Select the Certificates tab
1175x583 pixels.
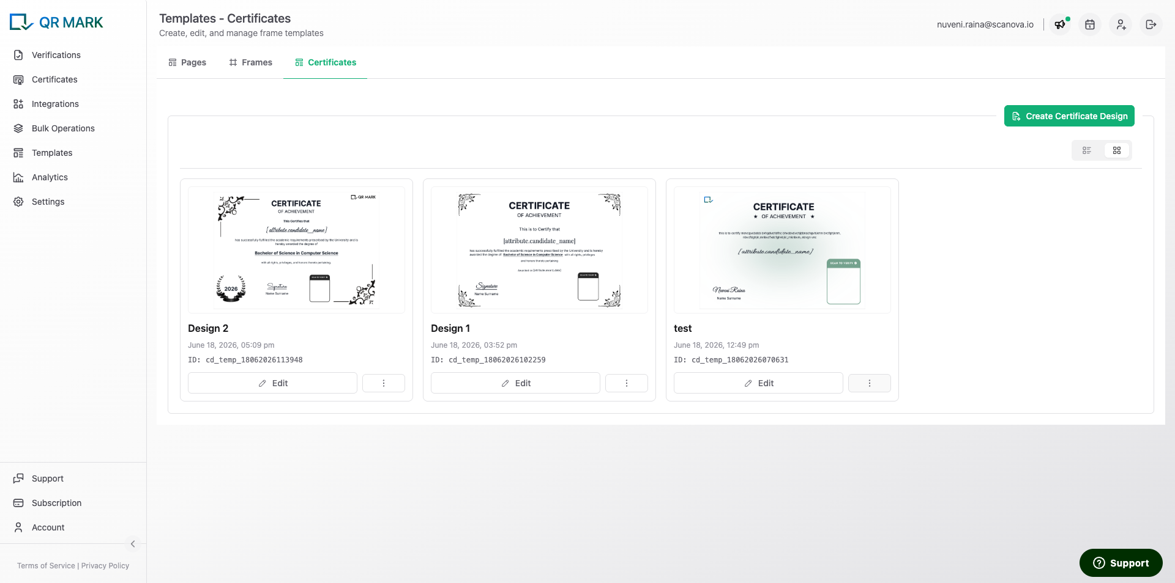[x=326, y=62]
